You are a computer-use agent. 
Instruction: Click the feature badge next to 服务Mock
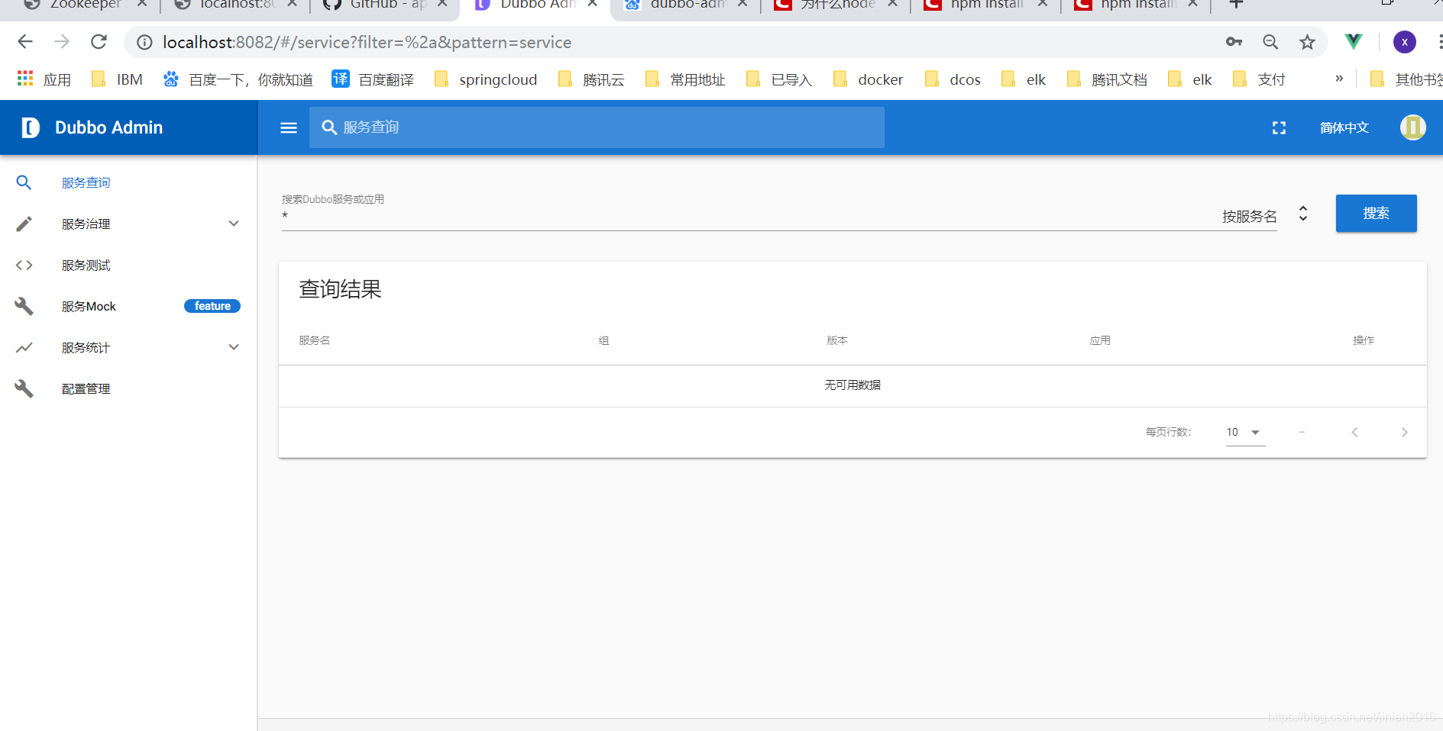click(212, 306)
